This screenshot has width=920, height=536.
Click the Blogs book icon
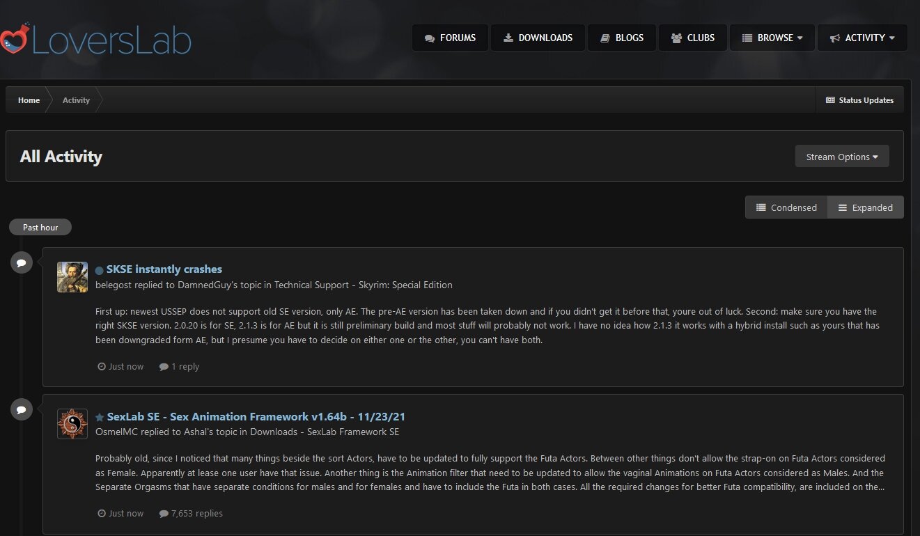pos(605,38)
